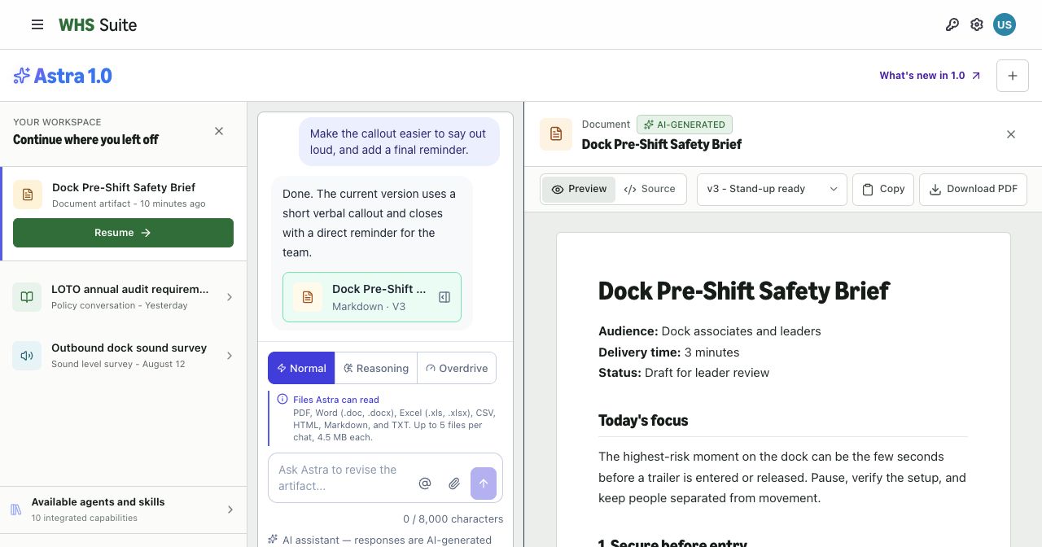Screen dimensions: 1042x547
Task: Click the @ mention icon
Action: [x=424, y=484]
